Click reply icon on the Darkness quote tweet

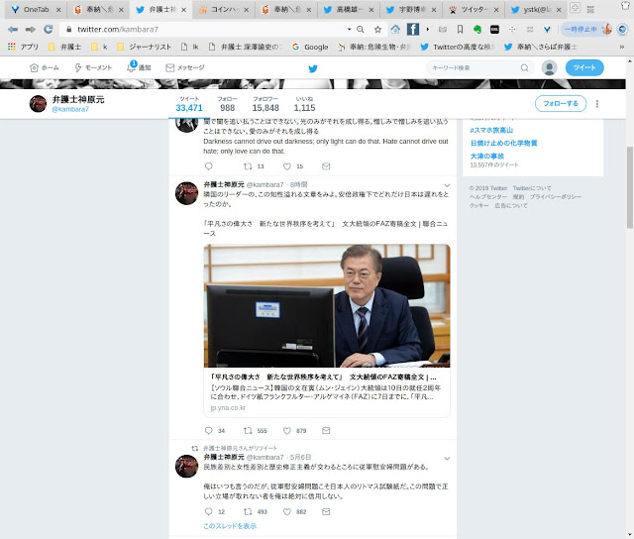pos(209,166)
